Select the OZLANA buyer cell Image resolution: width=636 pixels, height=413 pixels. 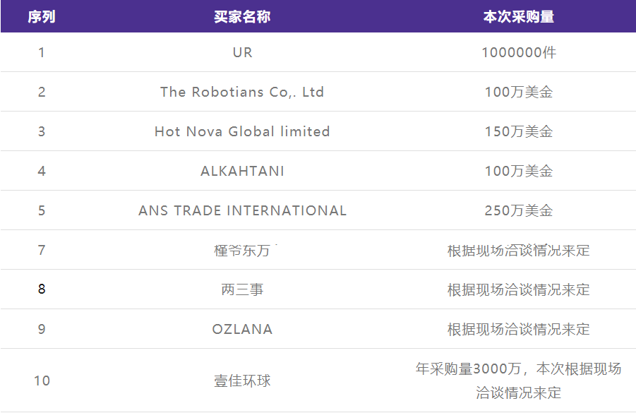[x=243, y=329]
